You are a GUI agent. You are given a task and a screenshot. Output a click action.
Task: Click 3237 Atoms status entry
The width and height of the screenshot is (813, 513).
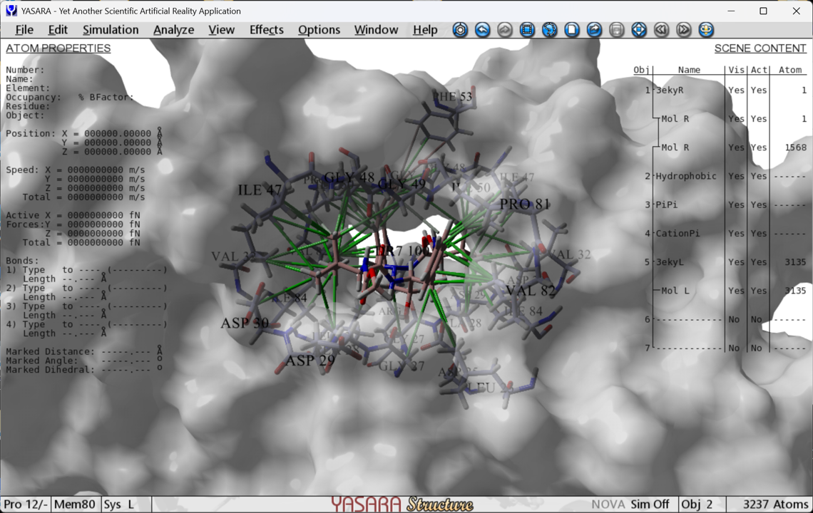pos(776,504)
